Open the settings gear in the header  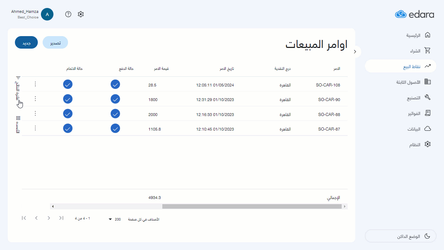pyautogui.click(x=81, y=14)
